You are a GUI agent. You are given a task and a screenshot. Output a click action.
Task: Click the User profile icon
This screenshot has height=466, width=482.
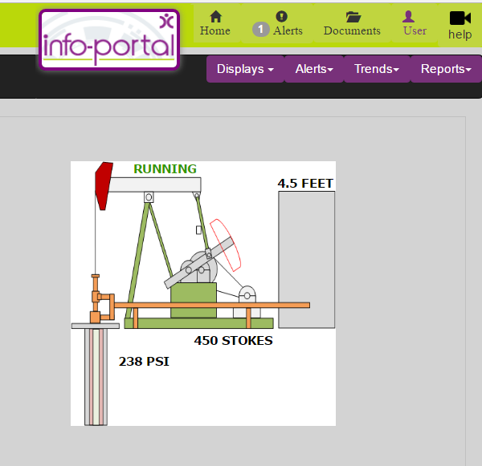tap(408, 17)
